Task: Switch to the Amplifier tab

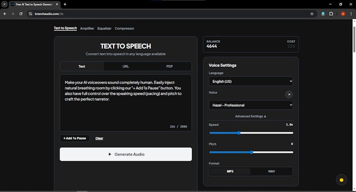Action: (x=87, y=28)
